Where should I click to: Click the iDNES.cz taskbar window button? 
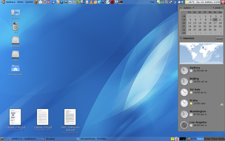click(23, 139)
